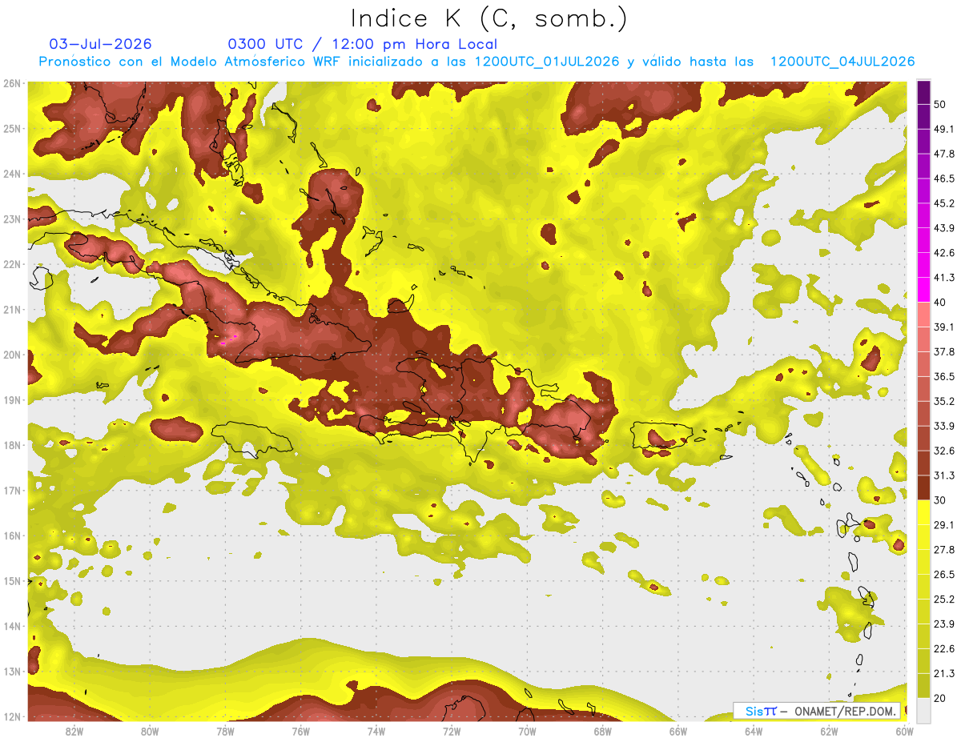
Task: Click the 43.9 value on the color scale
Action: 944,228
